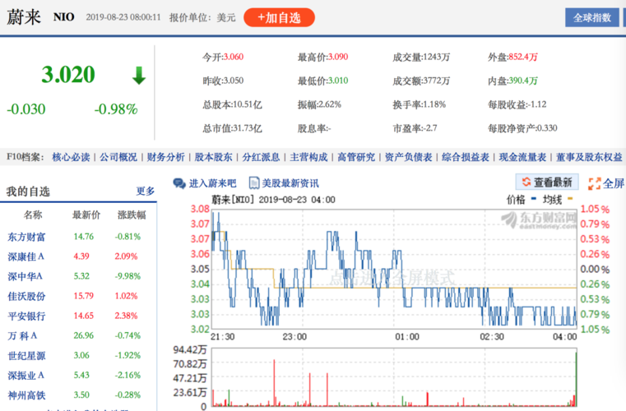The width and height of the screenshot is (626, 411).
Task: Click the 01:00 time axis label
Action: click(407, 337)
